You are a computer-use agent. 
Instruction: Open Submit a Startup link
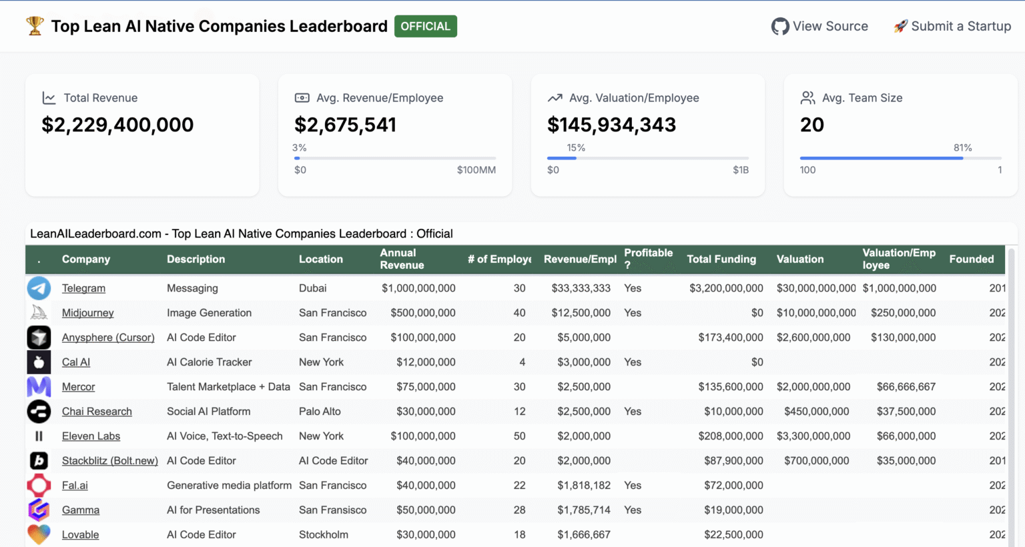point(952,27)
